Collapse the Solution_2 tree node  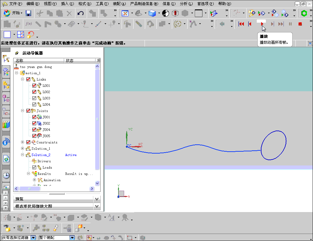(23, 155)
